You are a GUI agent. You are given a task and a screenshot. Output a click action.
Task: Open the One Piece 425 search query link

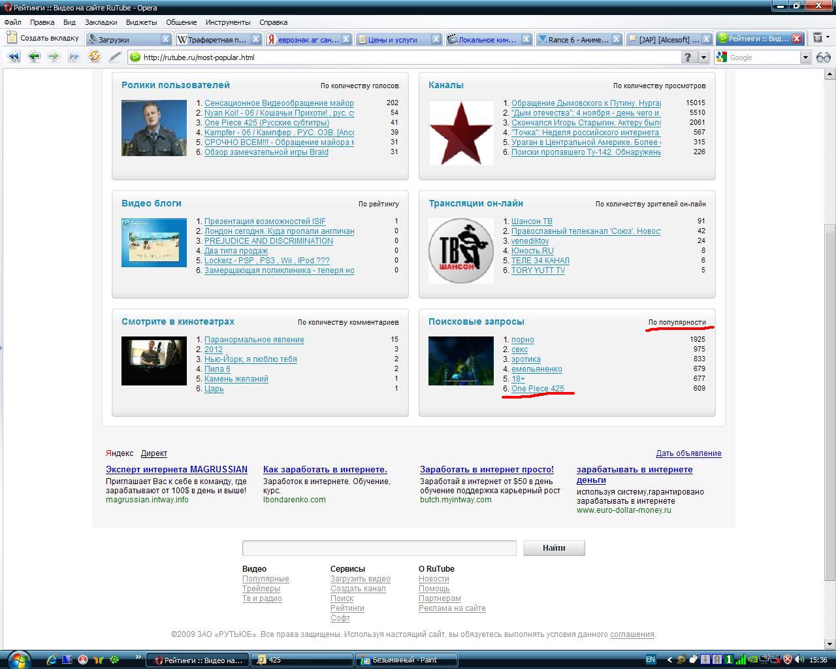point(538,389)
